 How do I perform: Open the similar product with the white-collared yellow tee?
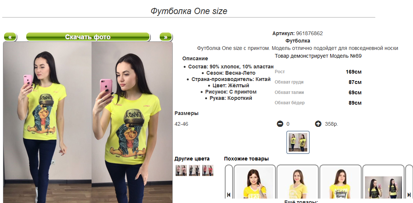tap(255, 183)
